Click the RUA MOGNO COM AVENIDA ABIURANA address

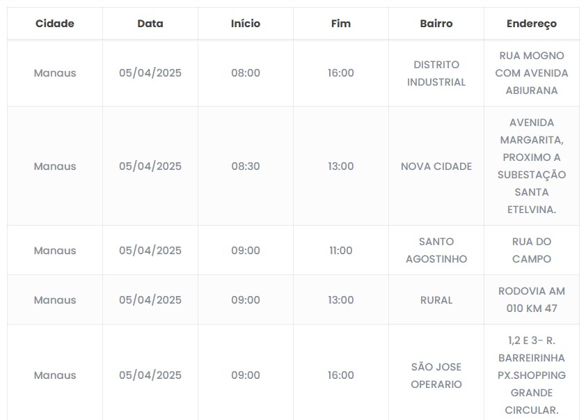click(x=532, y=73)
